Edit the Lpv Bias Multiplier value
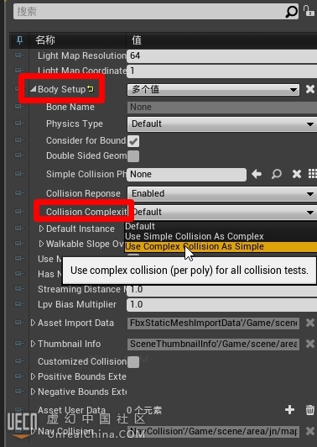This screenshot has height=447, width=317. pyautogui.click(x=222, y=304)
